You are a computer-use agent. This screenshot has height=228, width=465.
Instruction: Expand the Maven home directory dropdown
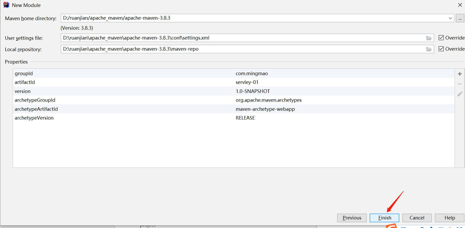450,18
